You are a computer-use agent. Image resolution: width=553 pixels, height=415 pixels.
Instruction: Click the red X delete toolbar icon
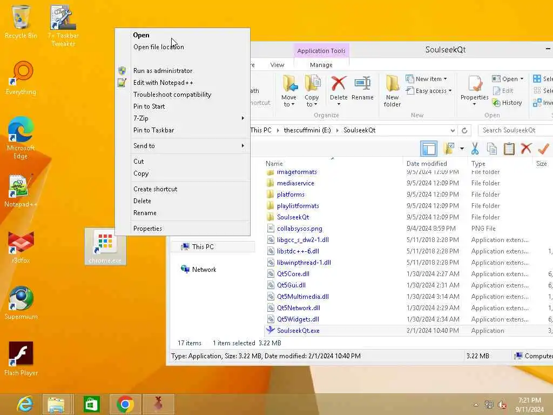[526, 149]
